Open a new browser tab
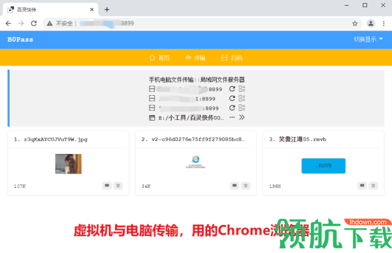The image size is (392, 253). (106, 10)
